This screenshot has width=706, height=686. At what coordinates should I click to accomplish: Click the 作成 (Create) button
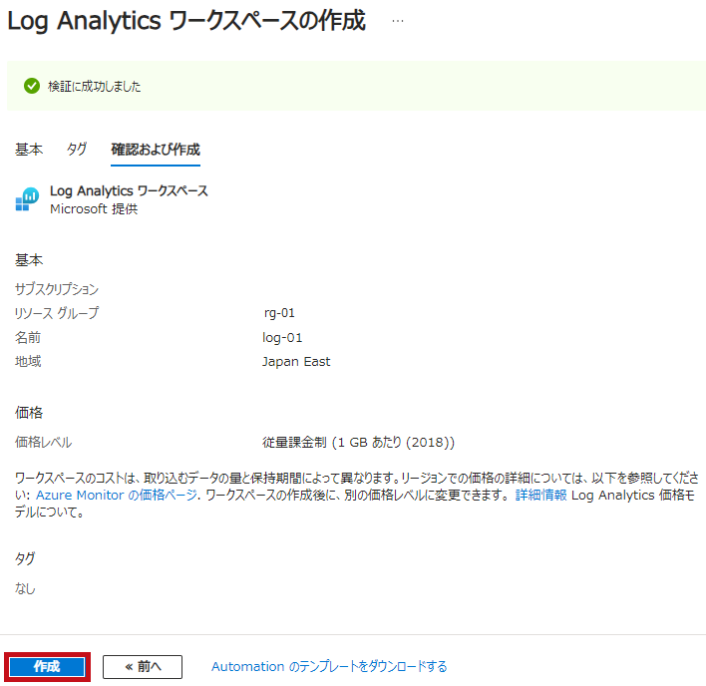click(x=47, y=666)
